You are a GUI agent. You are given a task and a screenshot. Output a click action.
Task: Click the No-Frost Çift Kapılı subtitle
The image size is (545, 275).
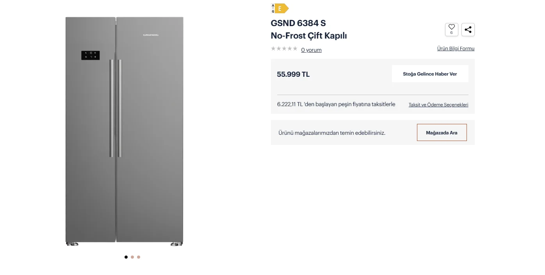point(309,36)
